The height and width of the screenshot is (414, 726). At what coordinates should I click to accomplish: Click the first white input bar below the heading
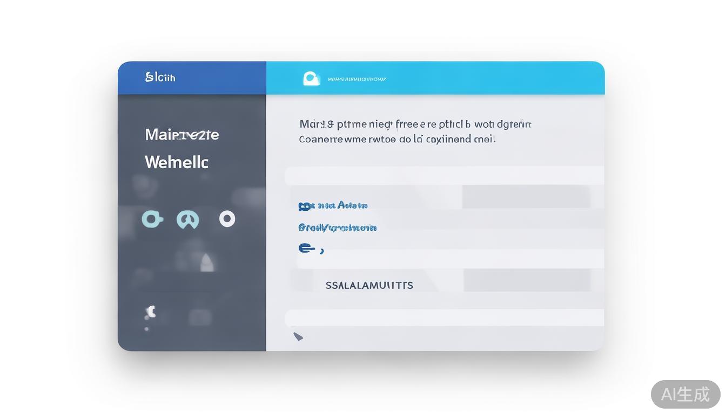pos(444,176)
